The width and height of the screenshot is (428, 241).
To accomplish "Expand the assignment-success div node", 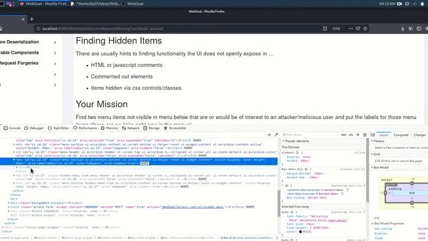I will coord(9,203).
